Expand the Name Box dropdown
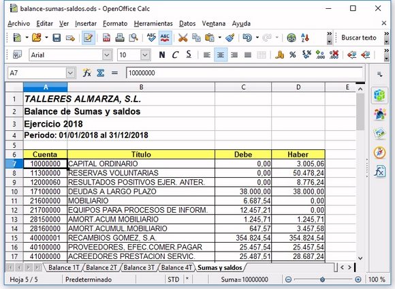The width and height of the screenshot is (395, 289). coord(71,73)
